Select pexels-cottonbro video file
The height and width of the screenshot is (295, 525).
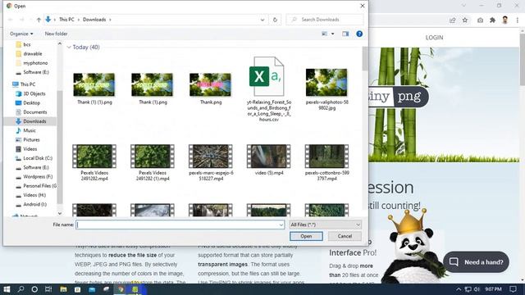[x=326, y=162]
